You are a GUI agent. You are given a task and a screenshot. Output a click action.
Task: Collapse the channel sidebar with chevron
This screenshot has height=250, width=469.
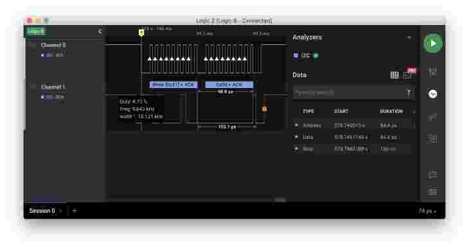(x=100, y=31)
